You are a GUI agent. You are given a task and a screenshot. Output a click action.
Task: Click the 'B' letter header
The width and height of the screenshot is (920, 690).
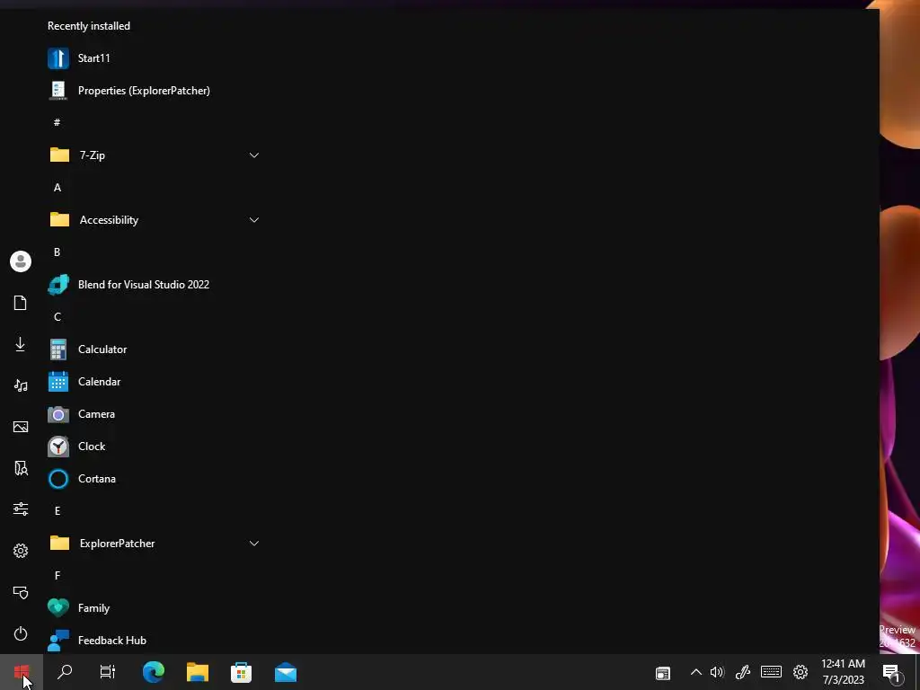point(57,252)
